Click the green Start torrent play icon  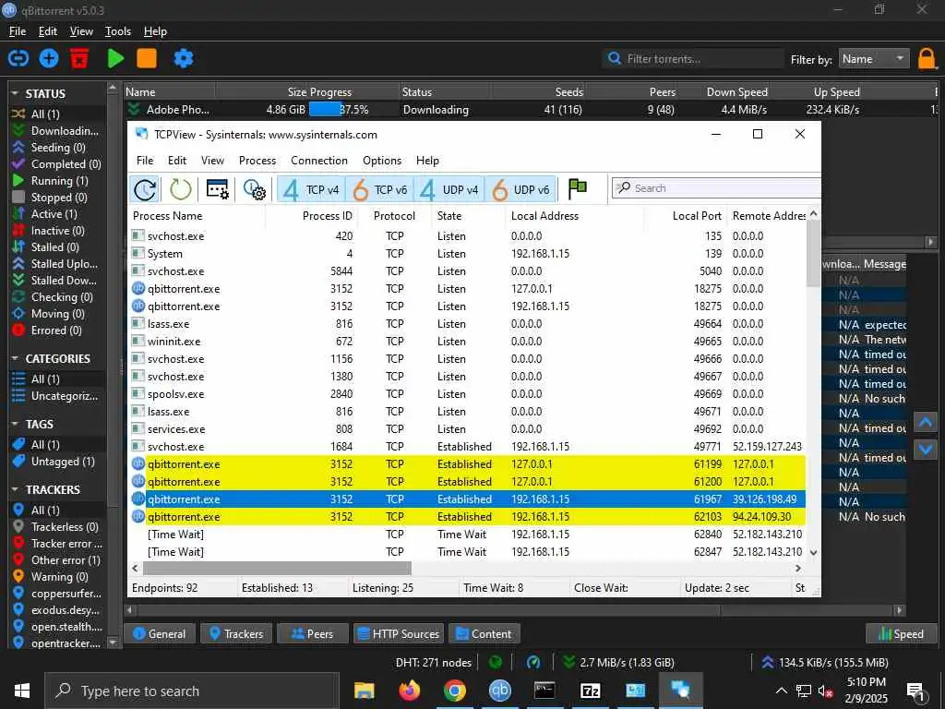coord(115,58)
